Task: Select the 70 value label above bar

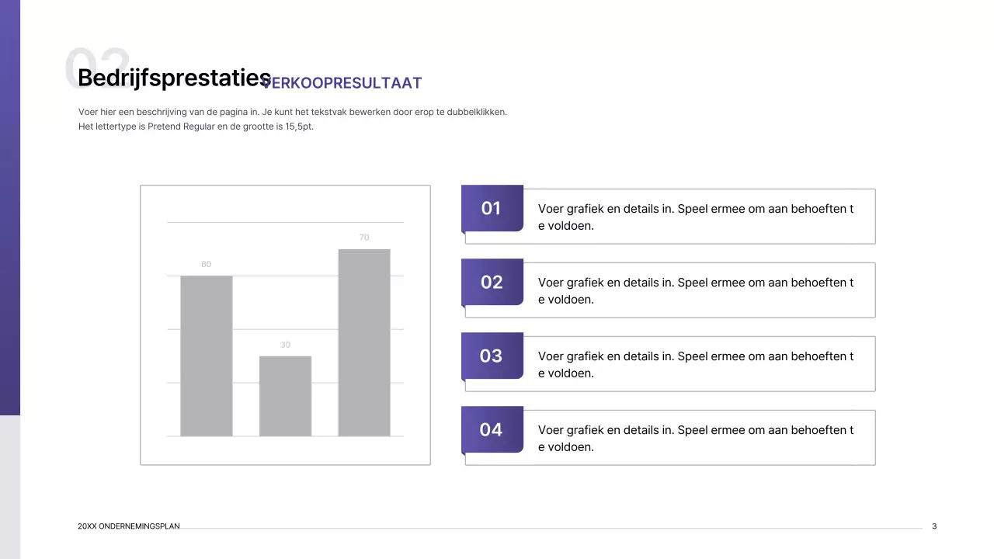Action: pos(364,238)
